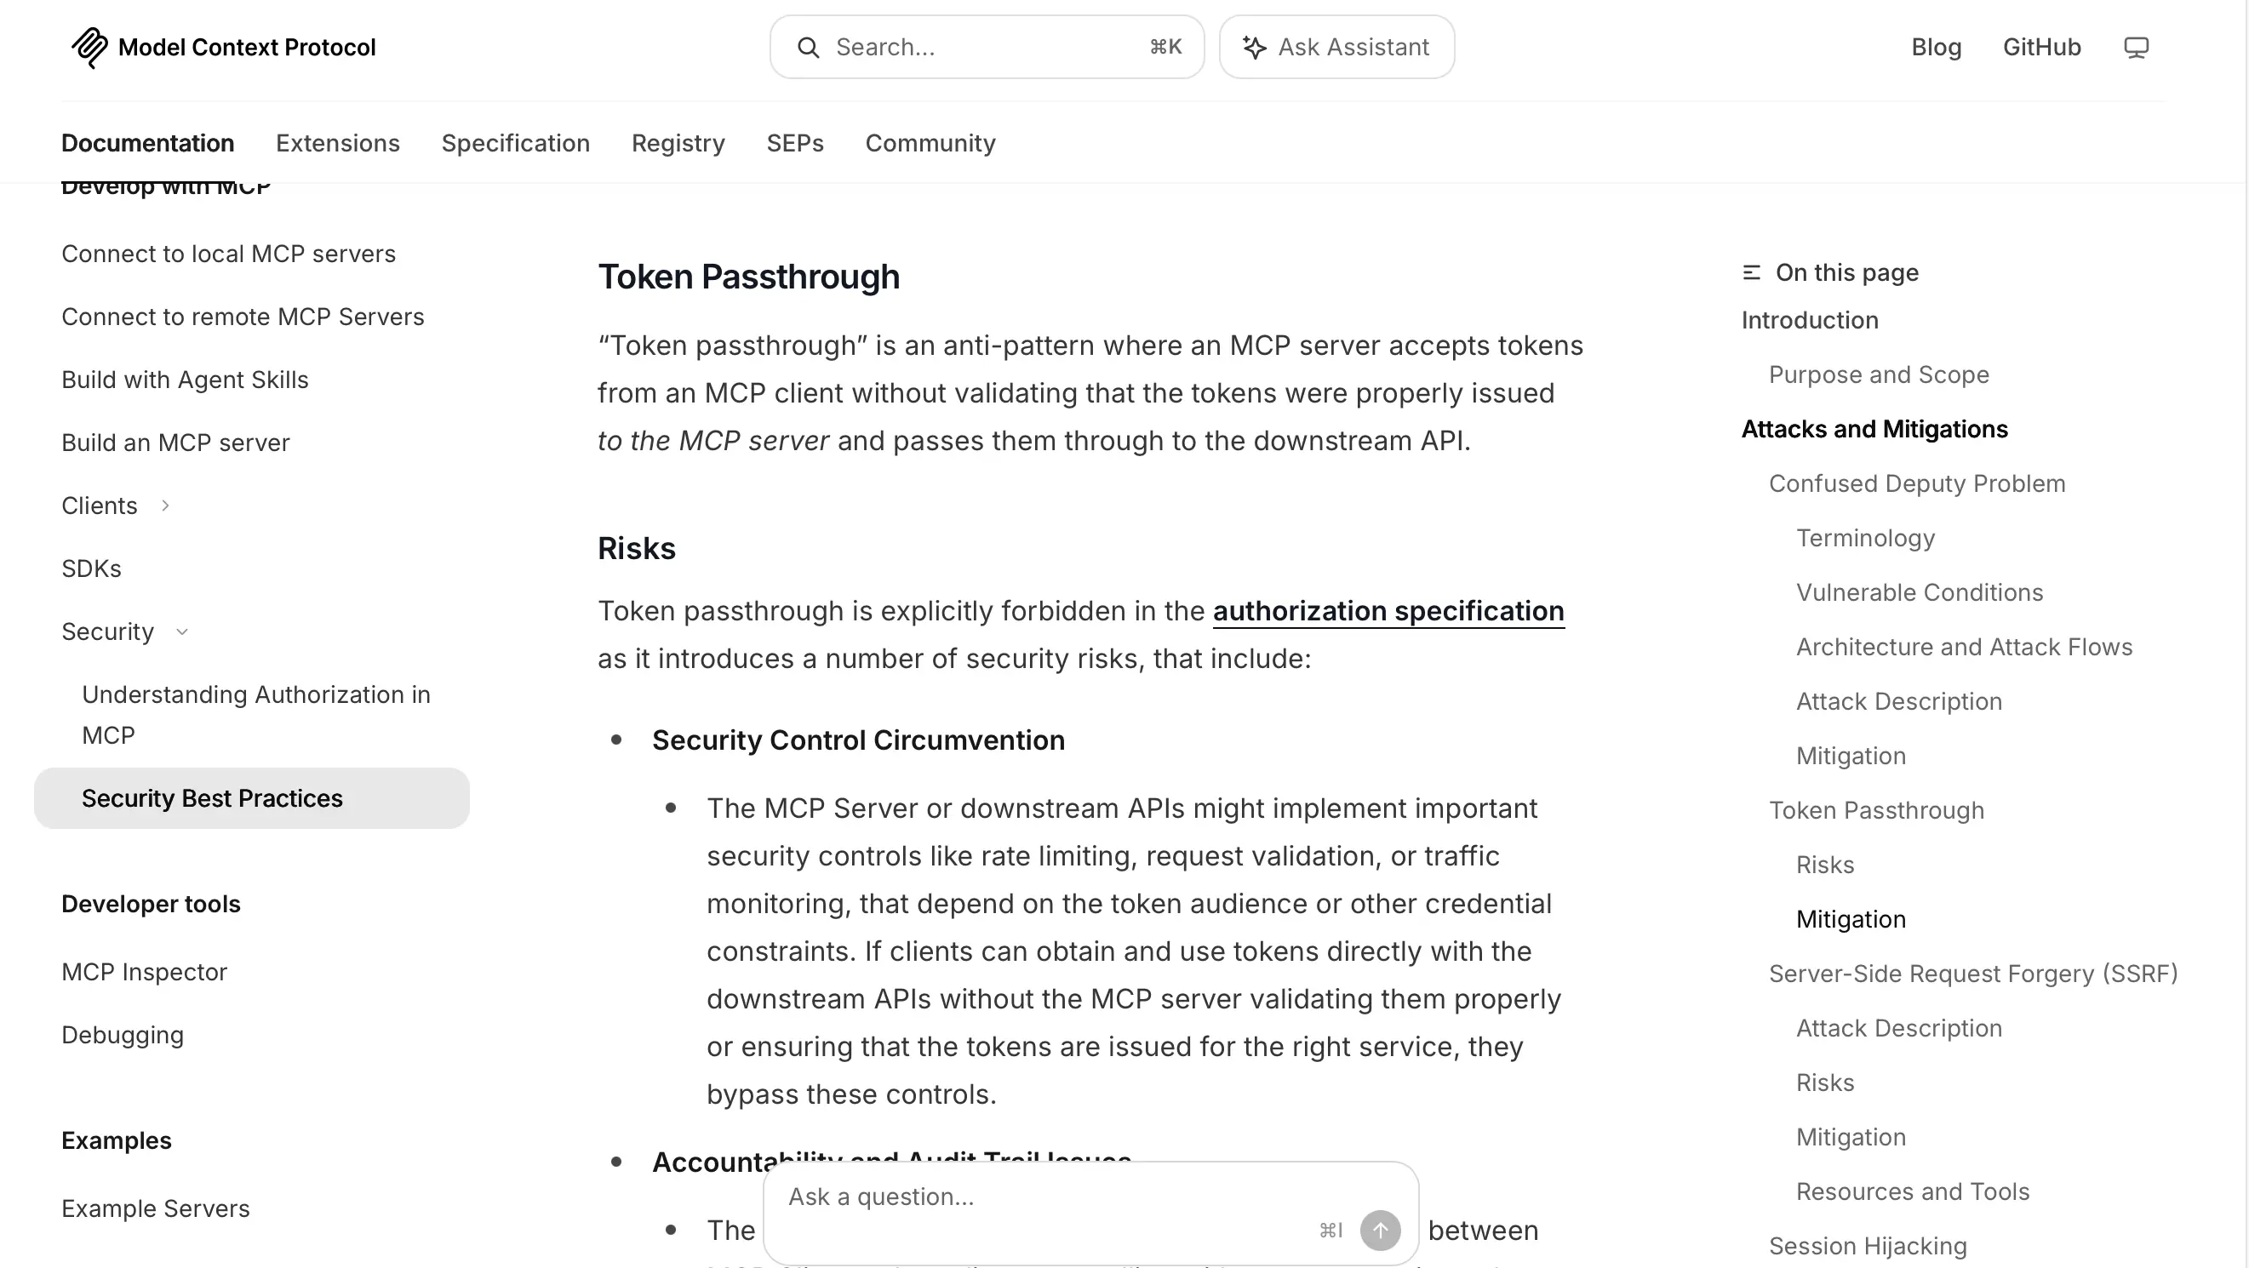Click the Ask Assistant button
This screenshot has width=2249, height=1268.
click(x=1336, y=47)
